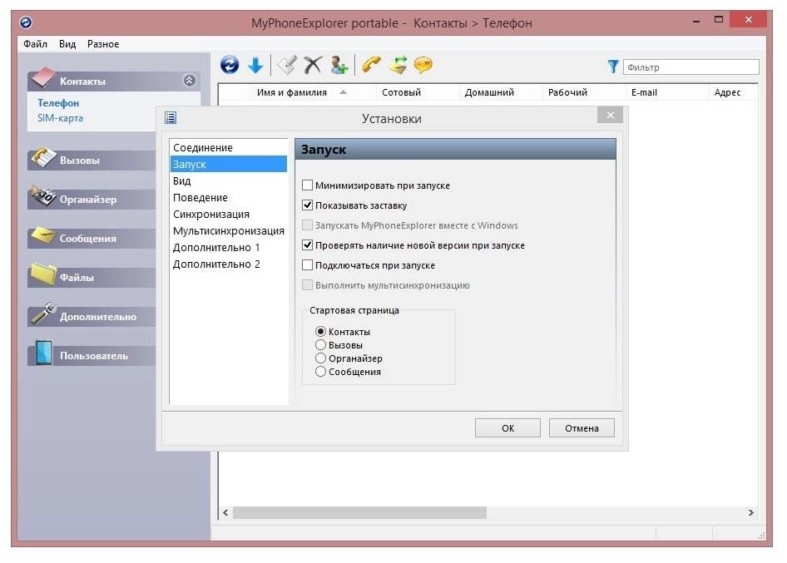Open the Вид menu in the menu bar
The width and height of the screenshot is (787, 563).
pyautogui.click(x=67, y=43)
